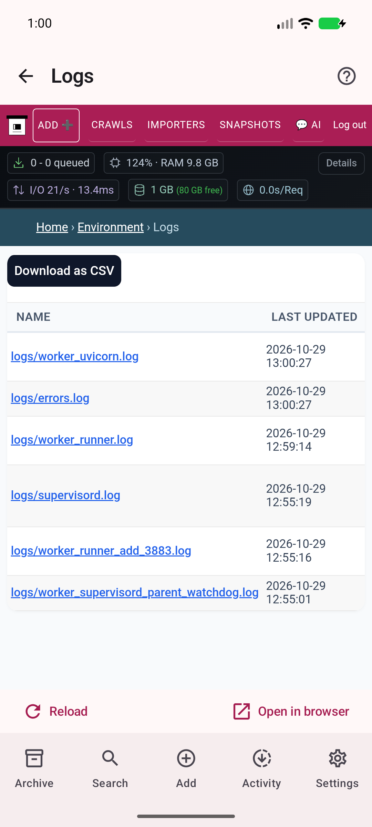The image size is (372, 827).
Task: Go to the Environment breadcrumb link
Action: click(111, 227)
